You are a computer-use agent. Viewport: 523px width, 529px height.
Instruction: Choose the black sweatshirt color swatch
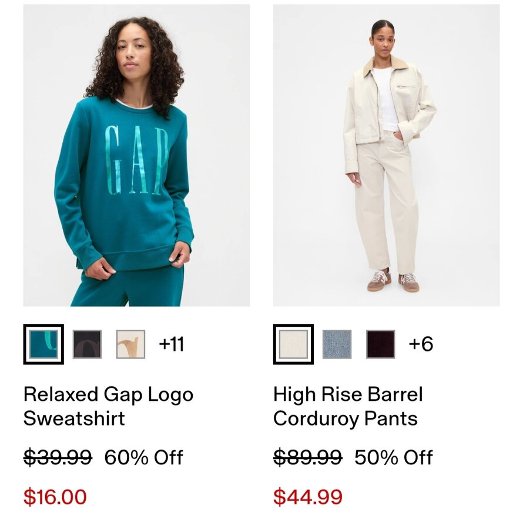click(87, 344)
